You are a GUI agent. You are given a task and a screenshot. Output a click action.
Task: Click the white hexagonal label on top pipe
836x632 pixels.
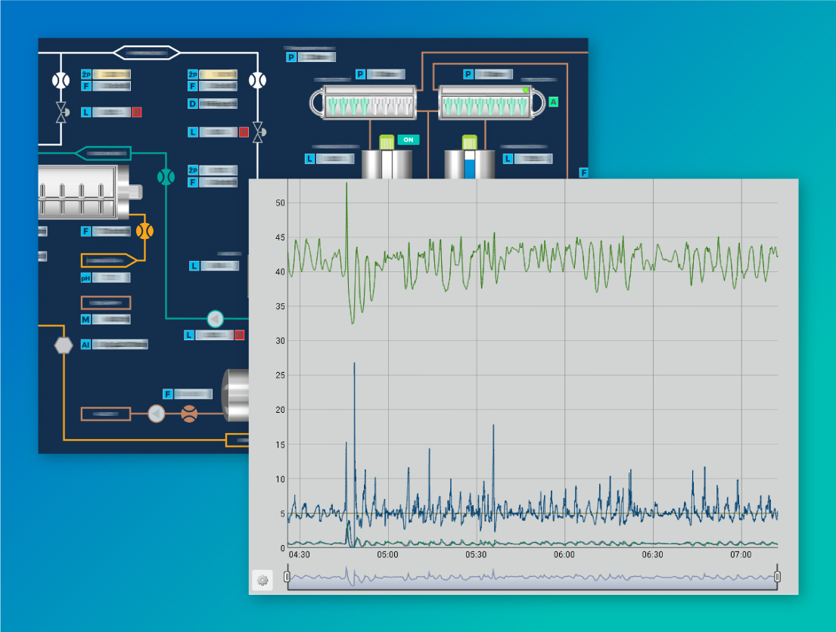click(x=147, y=53)
